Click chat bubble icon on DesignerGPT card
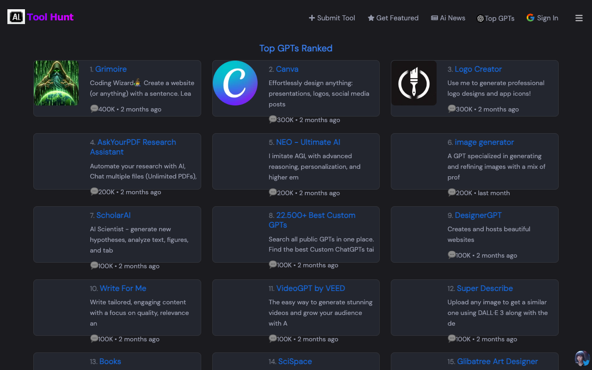Screen dimensions: 592x370 452,255
